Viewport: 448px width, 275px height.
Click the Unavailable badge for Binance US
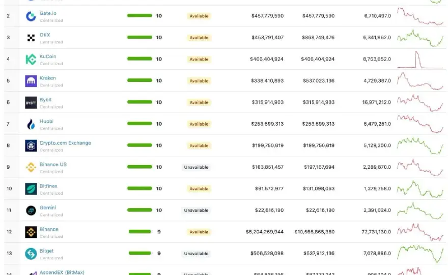pos(196,167)
